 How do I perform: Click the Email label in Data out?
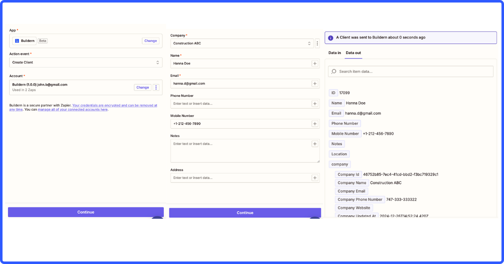pyautogui.click(x=336, y=113)
